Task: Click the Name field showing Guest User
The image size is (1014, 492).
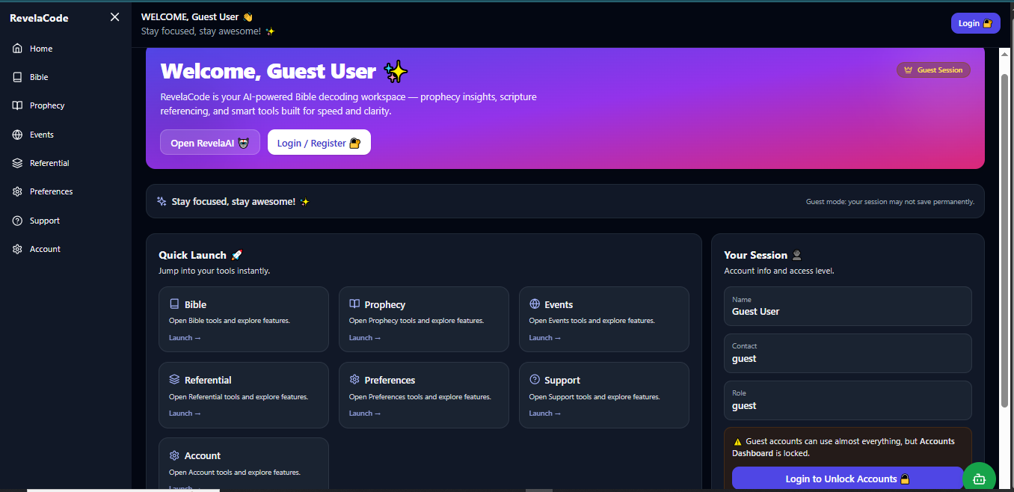Action: tap(847, 307)
